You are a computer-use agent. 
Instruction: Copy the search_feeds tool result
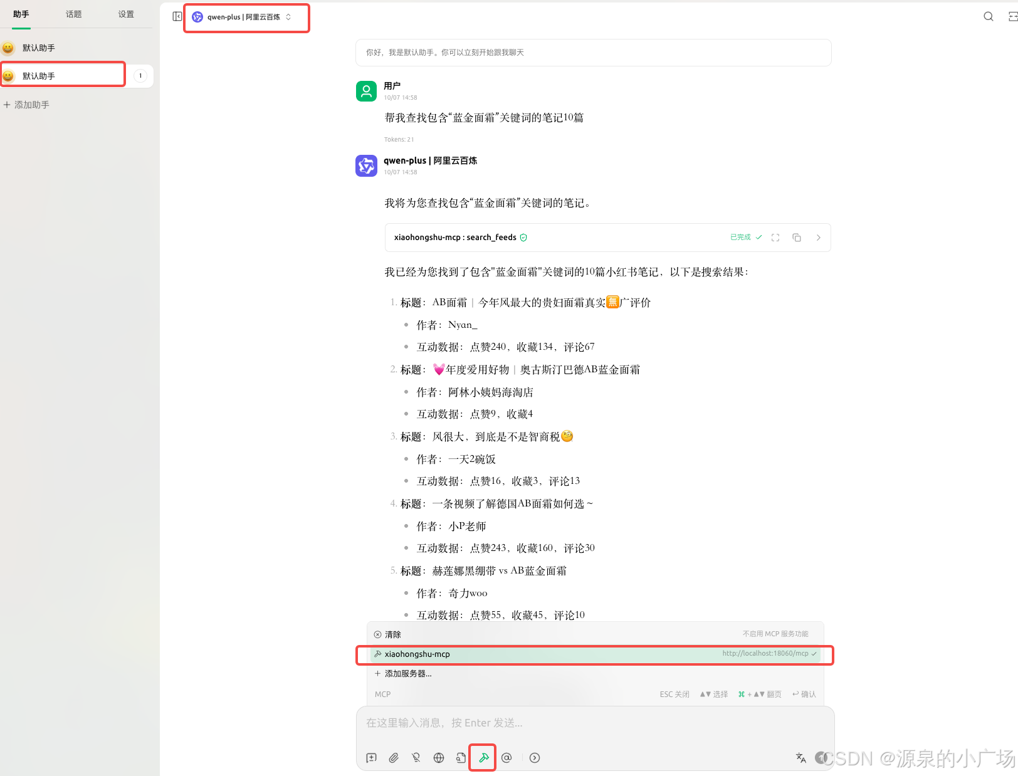coord(797,238)
